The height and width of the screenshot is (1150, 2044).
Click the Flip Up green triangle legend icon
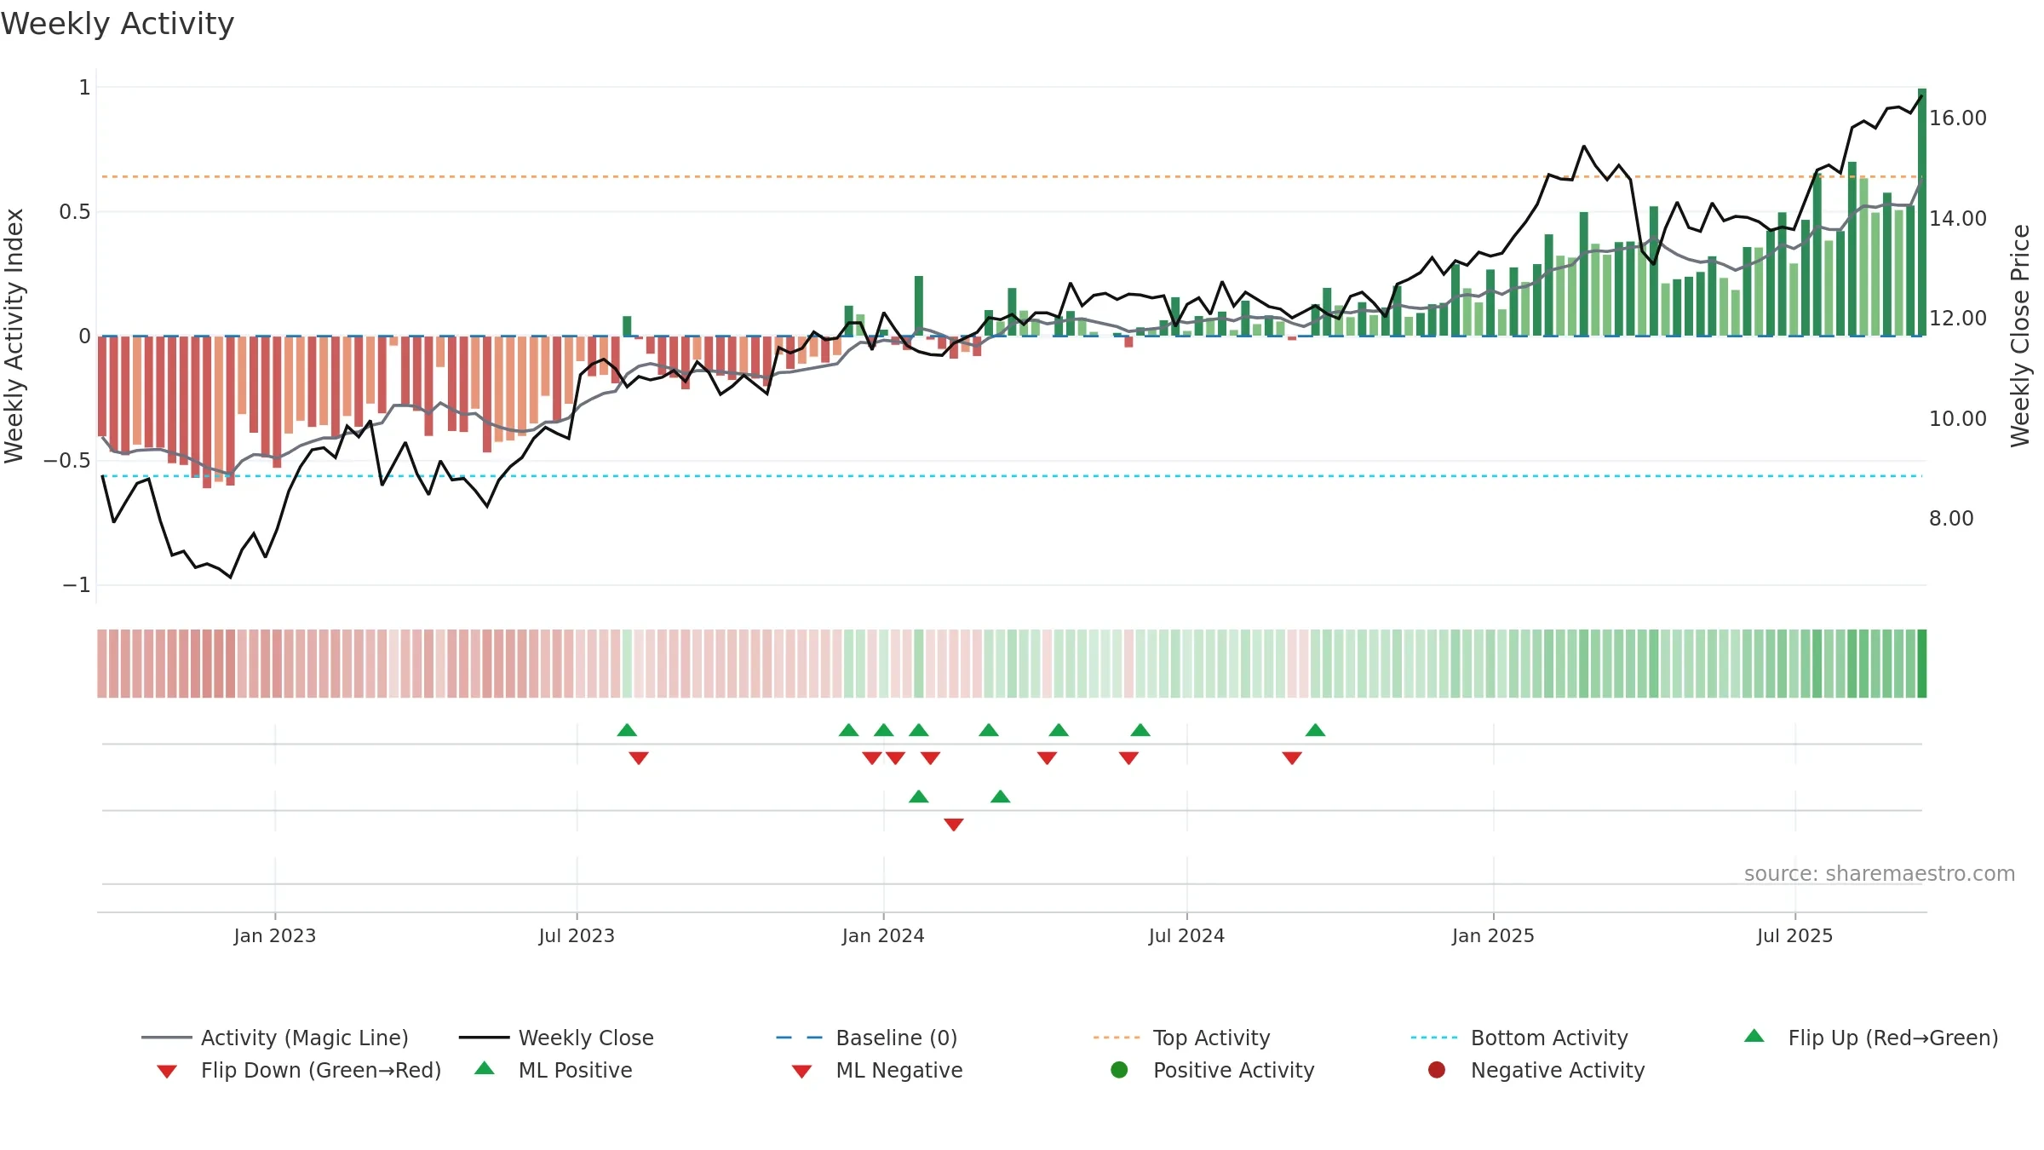pyautogui.click(x=1754, y=1036)
